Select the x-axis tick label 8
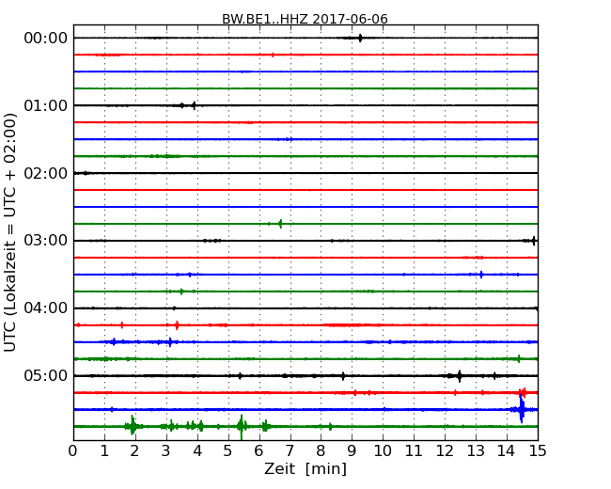The image size is (611, 489). [x=321, y=450]
